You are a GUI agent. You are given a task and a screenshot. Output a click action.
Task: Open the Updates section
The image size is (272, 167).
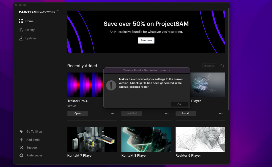coord(31,38)
